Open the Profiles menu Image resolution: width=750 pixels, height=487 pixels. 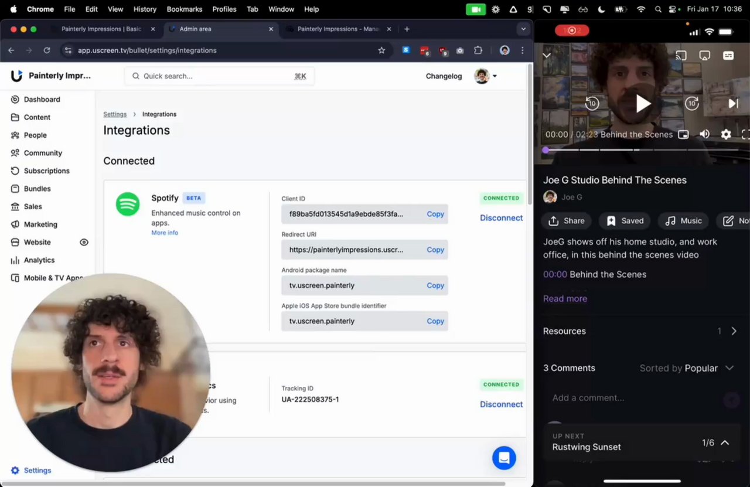(224, 9)
